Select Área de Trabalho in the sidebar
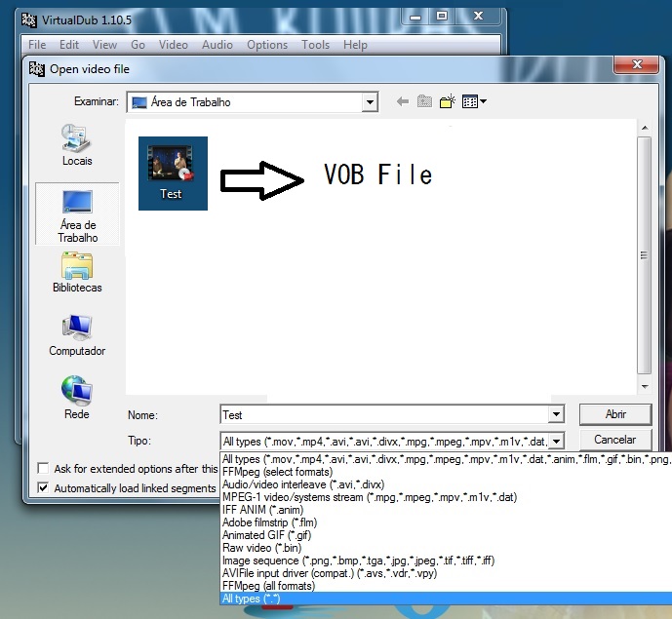672x619 pixels. pyautogui.click(x=77, y=213)
